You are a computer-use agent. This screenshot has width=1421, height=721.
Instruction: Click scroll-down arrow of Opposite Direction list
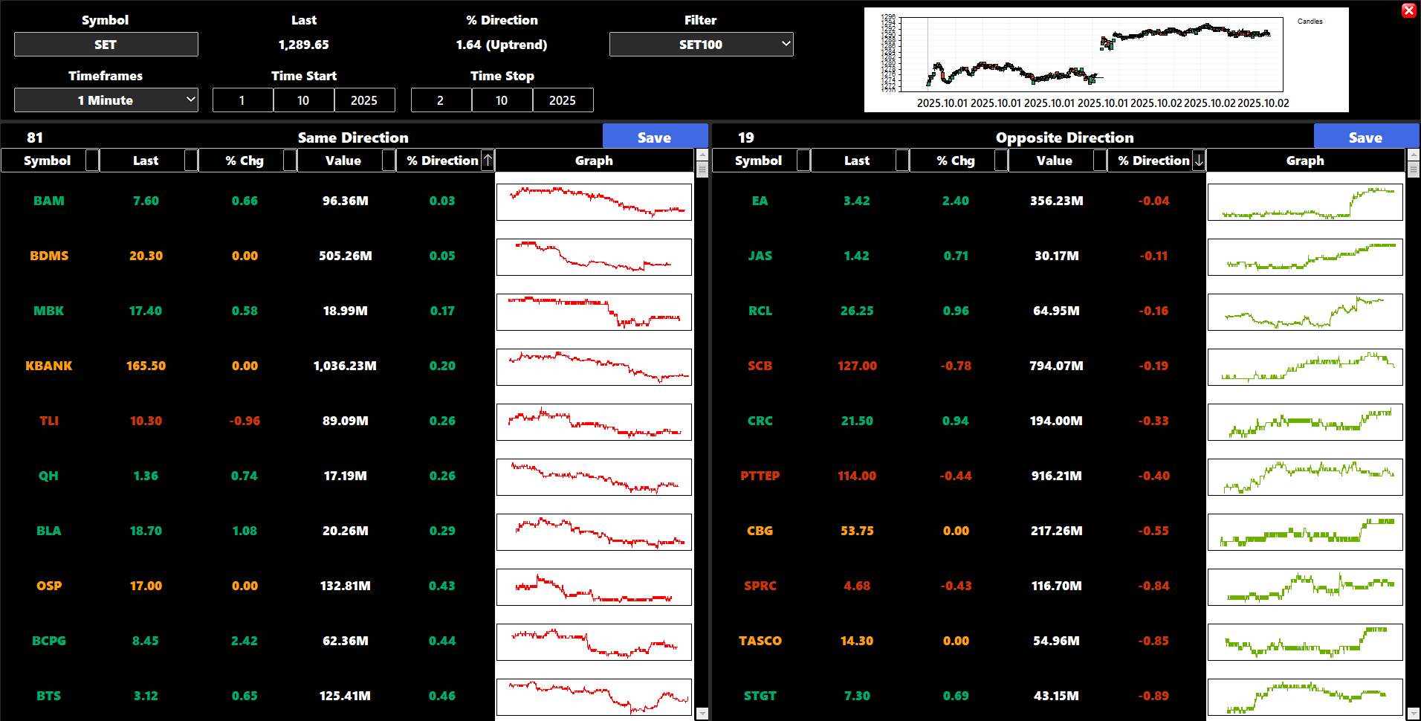click(1413, 714)
